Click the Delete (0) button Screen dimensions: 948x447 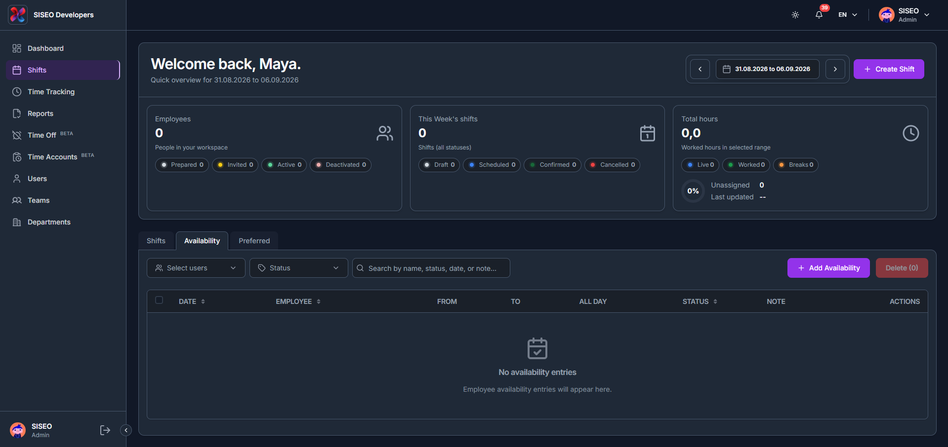pos(902,268)
